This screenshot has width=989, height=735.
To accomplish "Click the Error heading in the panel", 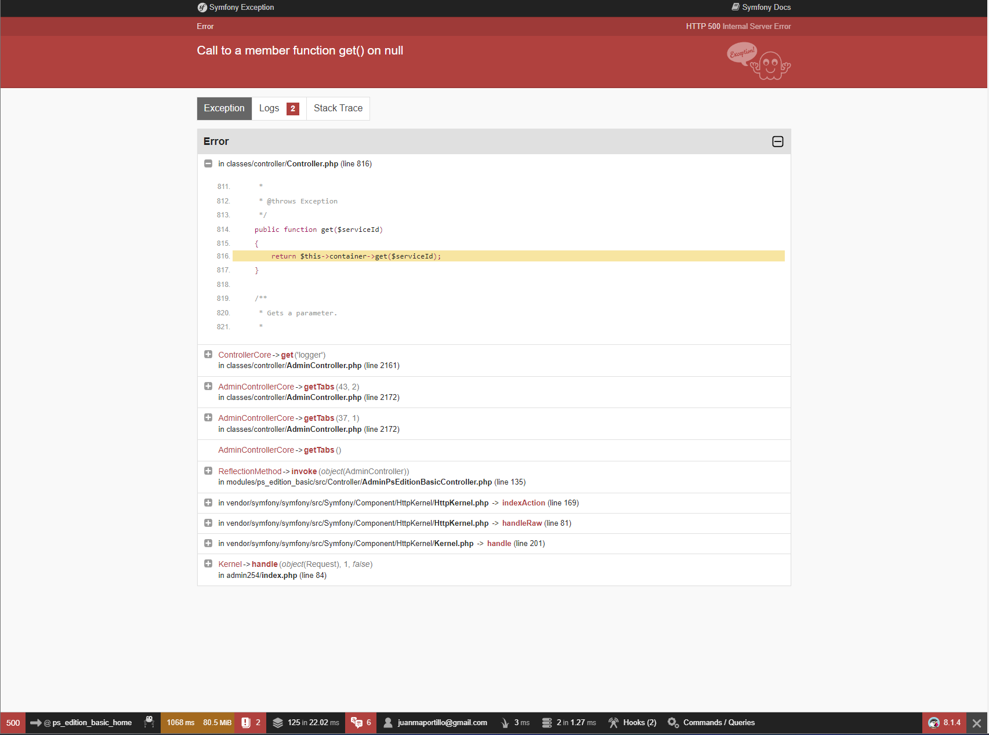I will click(216, 141).
